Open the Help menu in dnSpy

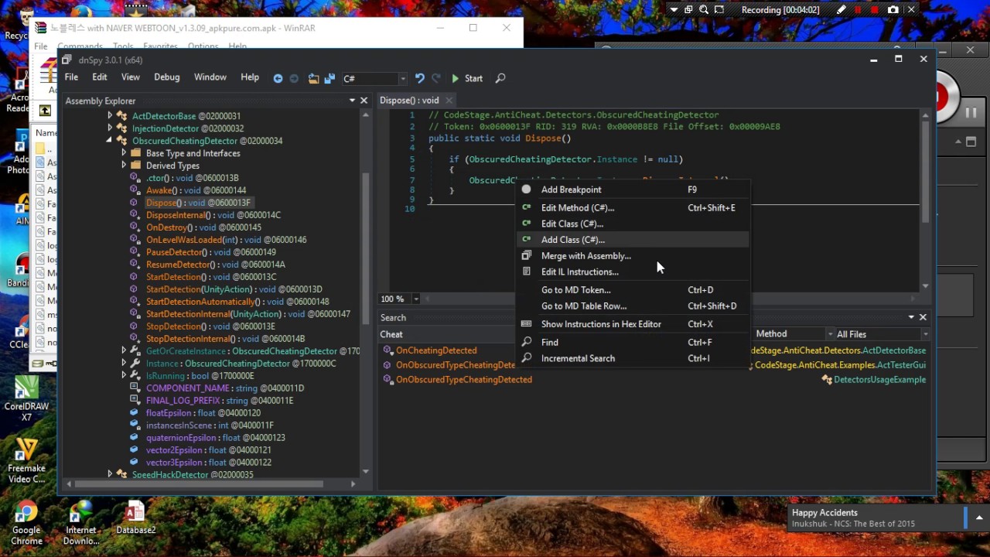point(250,77)
